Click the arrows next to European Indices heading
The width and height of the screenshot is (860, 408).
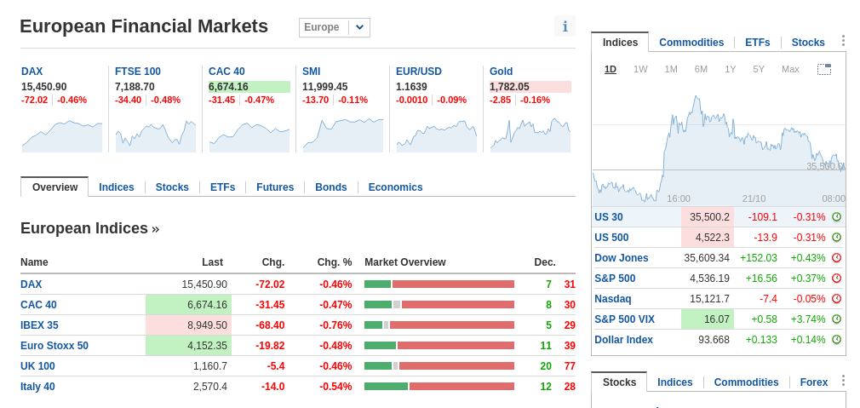pos(155,228)
